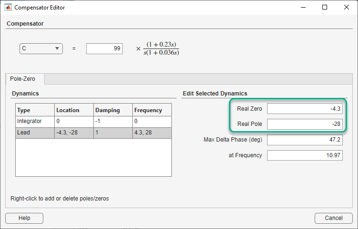Open the compensator C dropdown

41,48
